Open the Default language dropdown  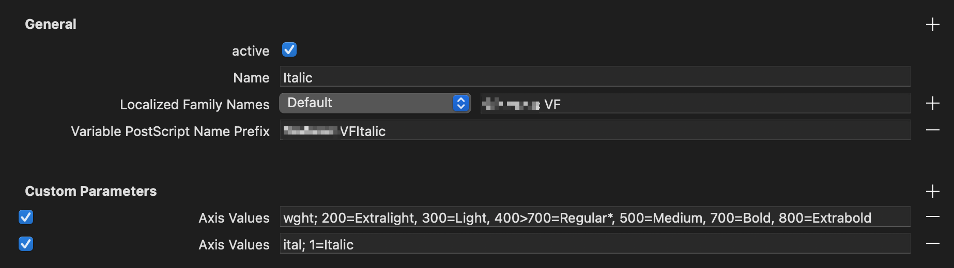click(x=375, y=103)
